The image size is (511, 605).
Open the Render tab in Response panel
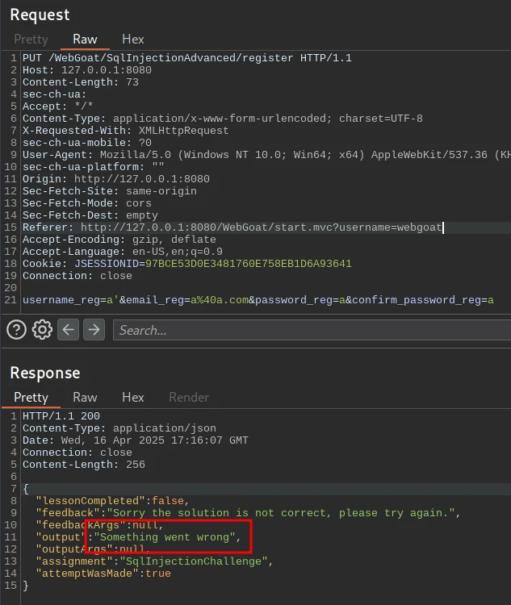(x=187, y=397)
